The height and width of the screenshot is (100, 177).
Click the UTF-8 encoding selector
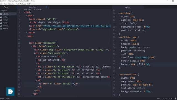(x=165, y=99)
